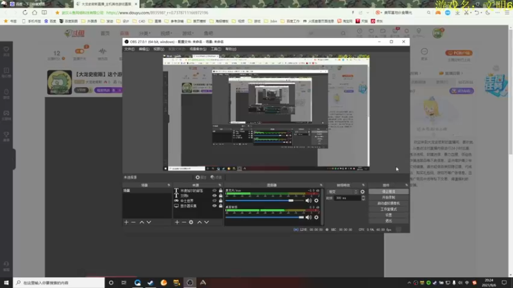
Task: Expand the 视频 dropdown in Douyu navigation
Action: (166, 33)
